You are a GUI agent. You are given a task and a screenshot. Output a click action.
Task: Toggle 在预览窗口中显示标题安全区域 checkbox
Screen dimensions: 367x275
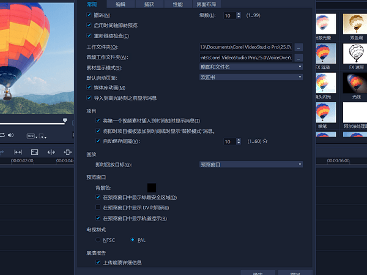point(98,197)
